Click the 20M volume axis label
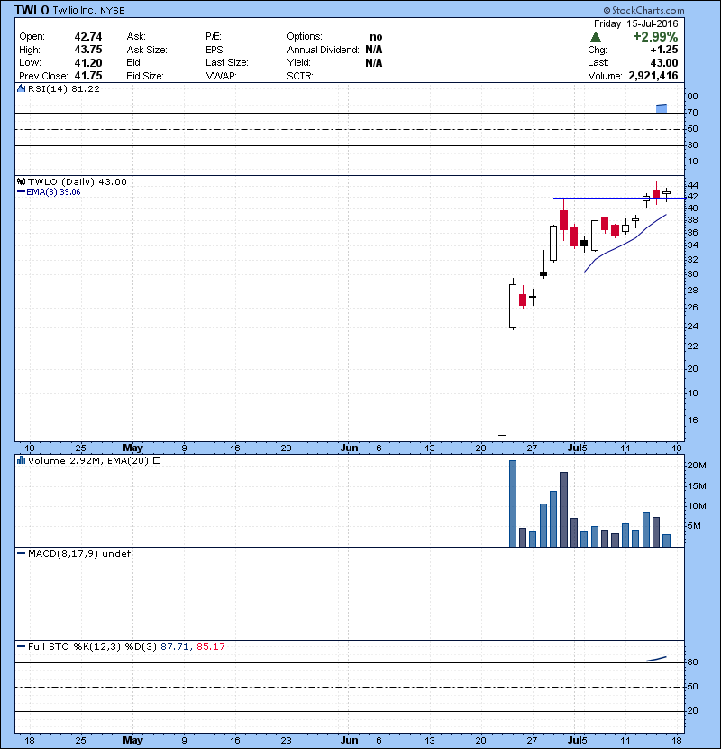The height and width of the screenshot is (749, 721). tap(696, 466)
